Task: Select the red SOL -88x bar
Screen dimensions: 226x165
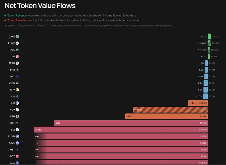Action: [x=131, y=123]
